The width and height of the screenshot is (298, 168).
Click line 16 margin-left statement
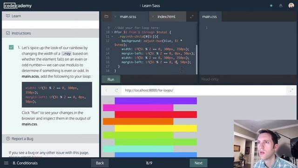tap(156, 62)
